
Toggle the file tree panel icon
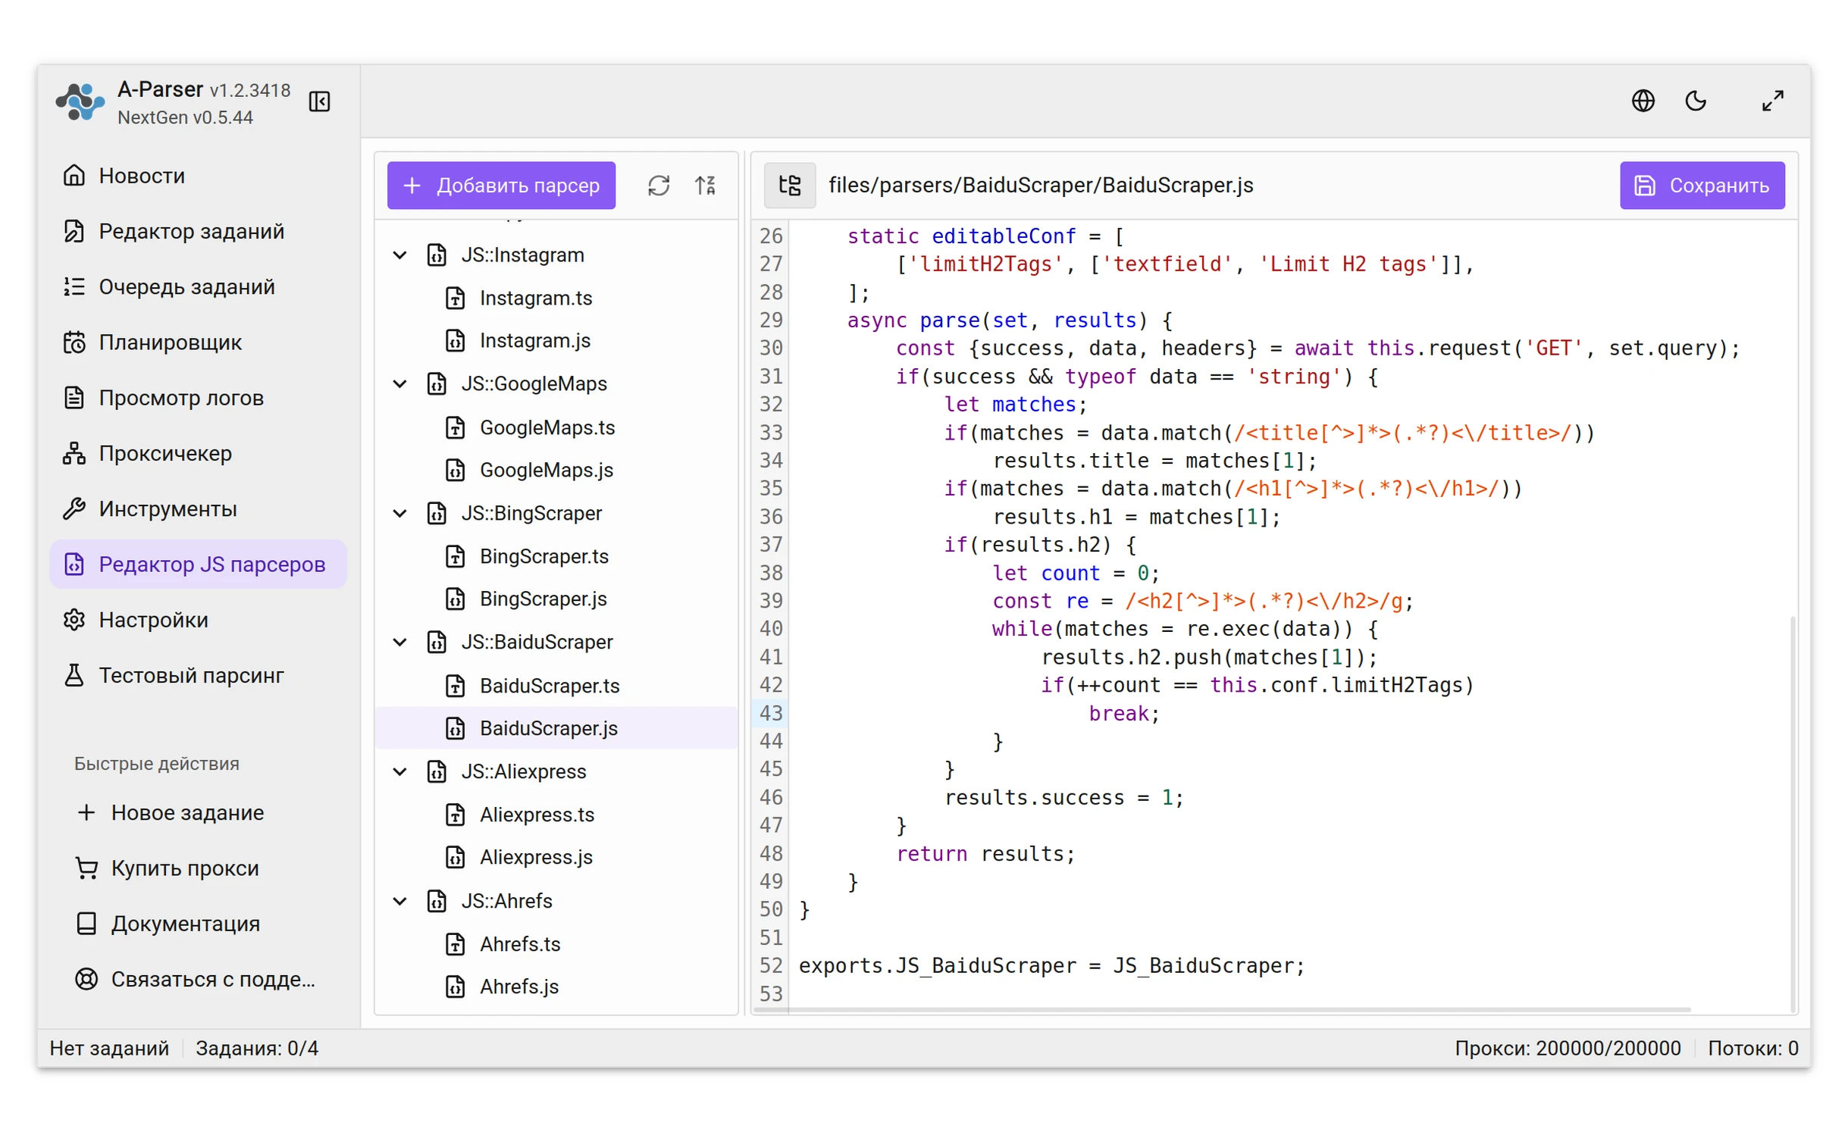tap(789, 185)
